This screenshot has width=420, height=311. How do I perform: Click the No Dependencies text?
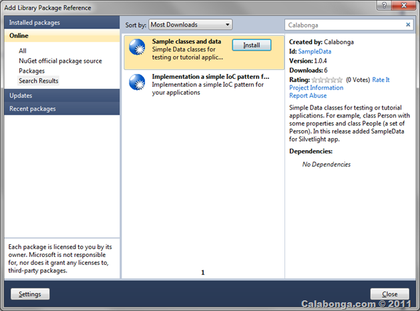click(327, 164)
